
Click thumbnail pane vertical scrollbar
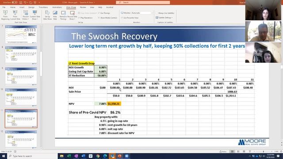41,64
